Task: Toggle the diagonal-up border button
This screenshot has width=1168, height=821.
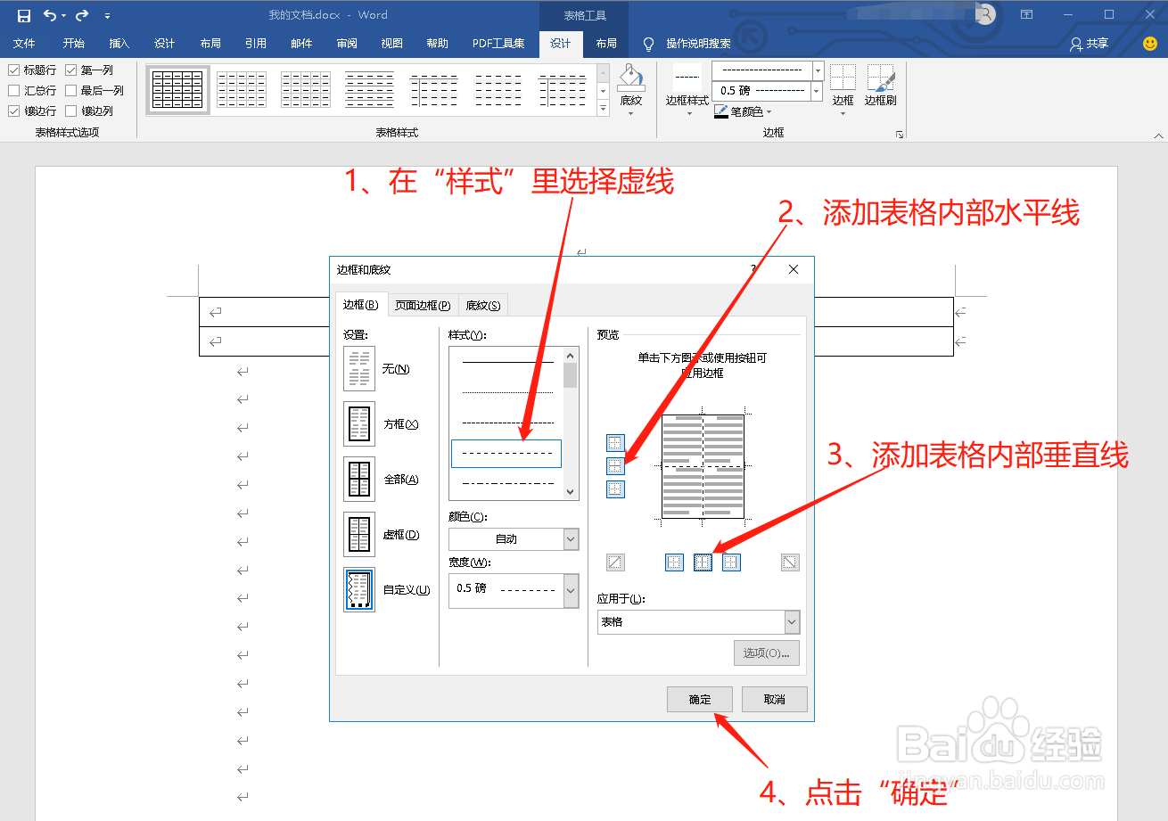Action: 615,562
